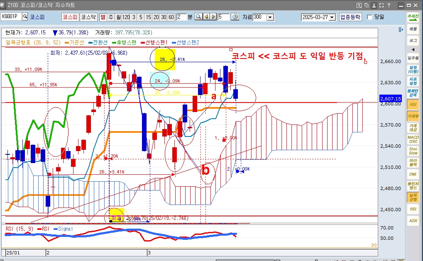Click the overlapping windows icon in title bar
Image resolution: width=423 pixels, height=261 pixels.
click(367, 5)
